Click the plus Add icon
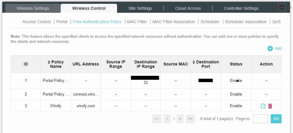The width and height of the screenshot is (293, 133). (x=270, y=49)
